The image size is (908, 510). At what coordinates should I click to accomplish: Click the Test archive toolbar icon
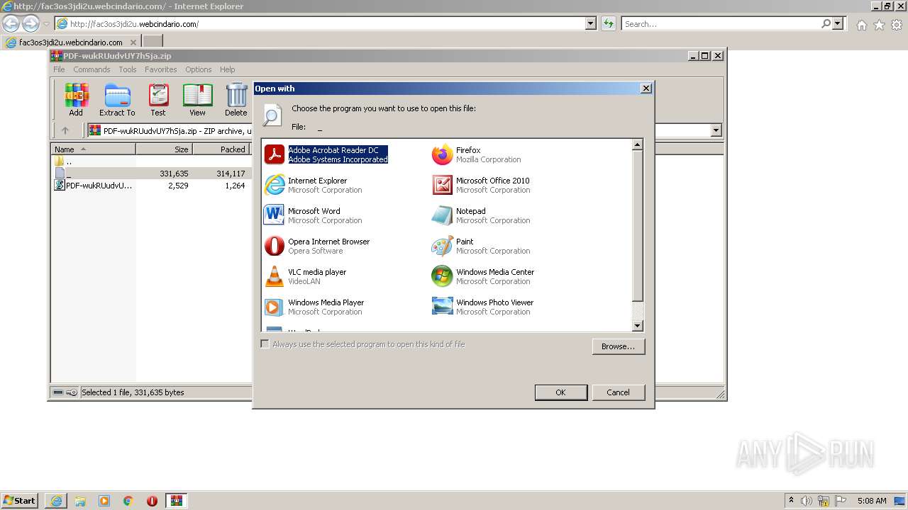[x=158, y=100]
